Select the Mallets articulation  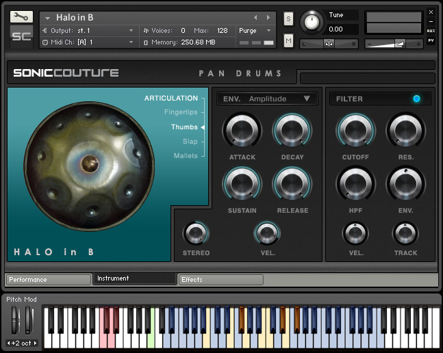[185, 156]
